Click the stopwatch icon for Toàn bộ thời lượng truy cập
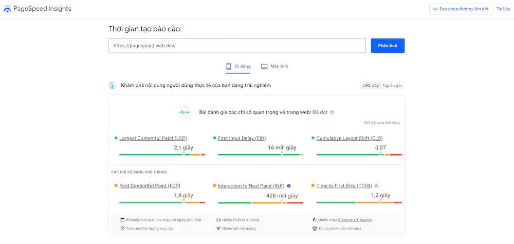Viewport: 514px width, 244px height. pos(122,228)
